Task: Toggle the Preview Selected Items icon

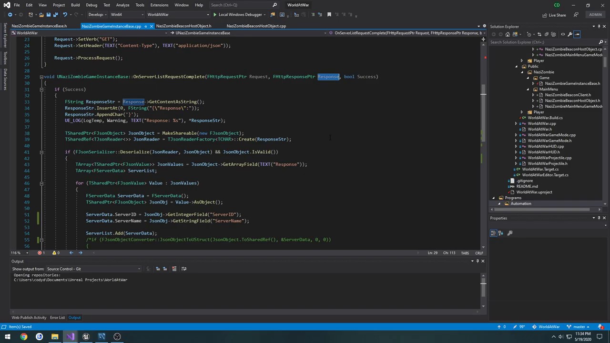Action: point(577,34)
